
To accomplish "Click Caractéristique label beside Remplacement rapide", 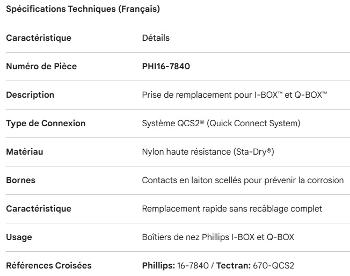I will point(38,208).
